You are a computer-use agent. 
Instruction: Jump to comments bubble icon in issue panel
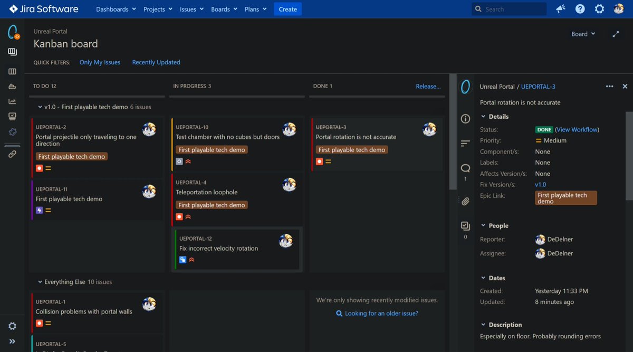[465, 168]
